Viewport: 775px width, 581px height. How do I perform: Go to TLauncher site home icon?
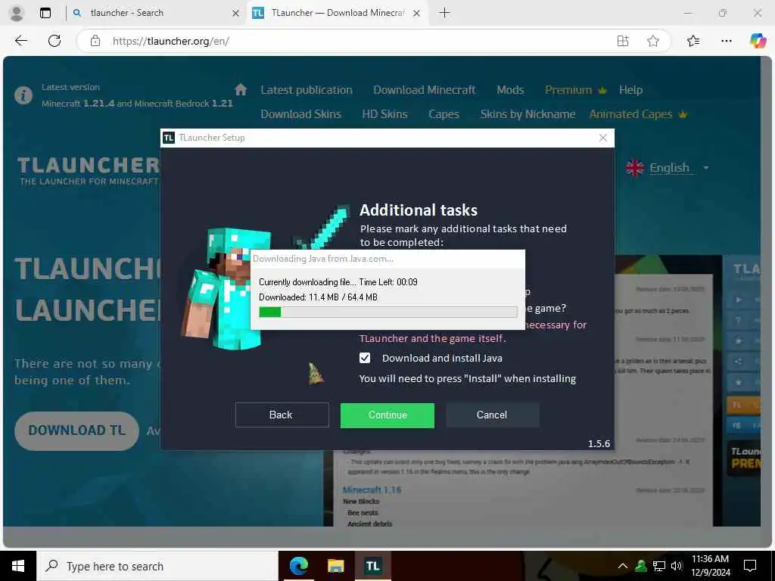tap(241, 89)
